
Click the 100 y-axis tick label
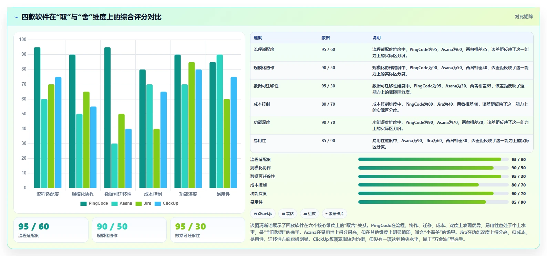coord(23,40)
